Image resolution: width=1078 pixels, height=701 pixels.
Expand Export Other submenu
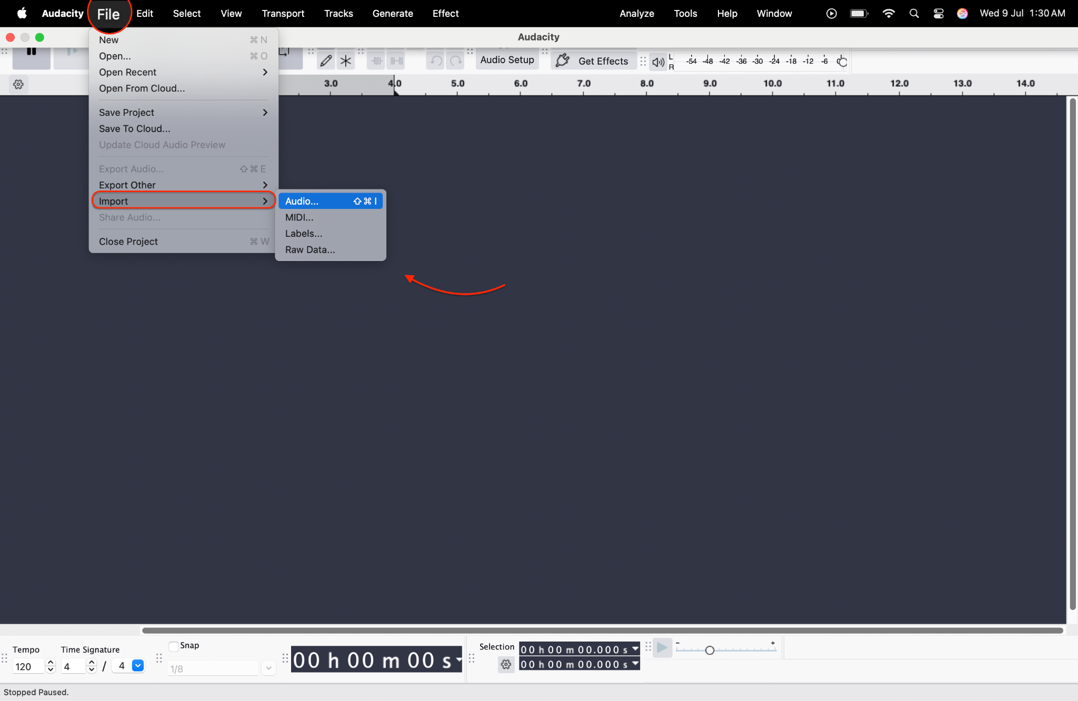tap(183, 185)
